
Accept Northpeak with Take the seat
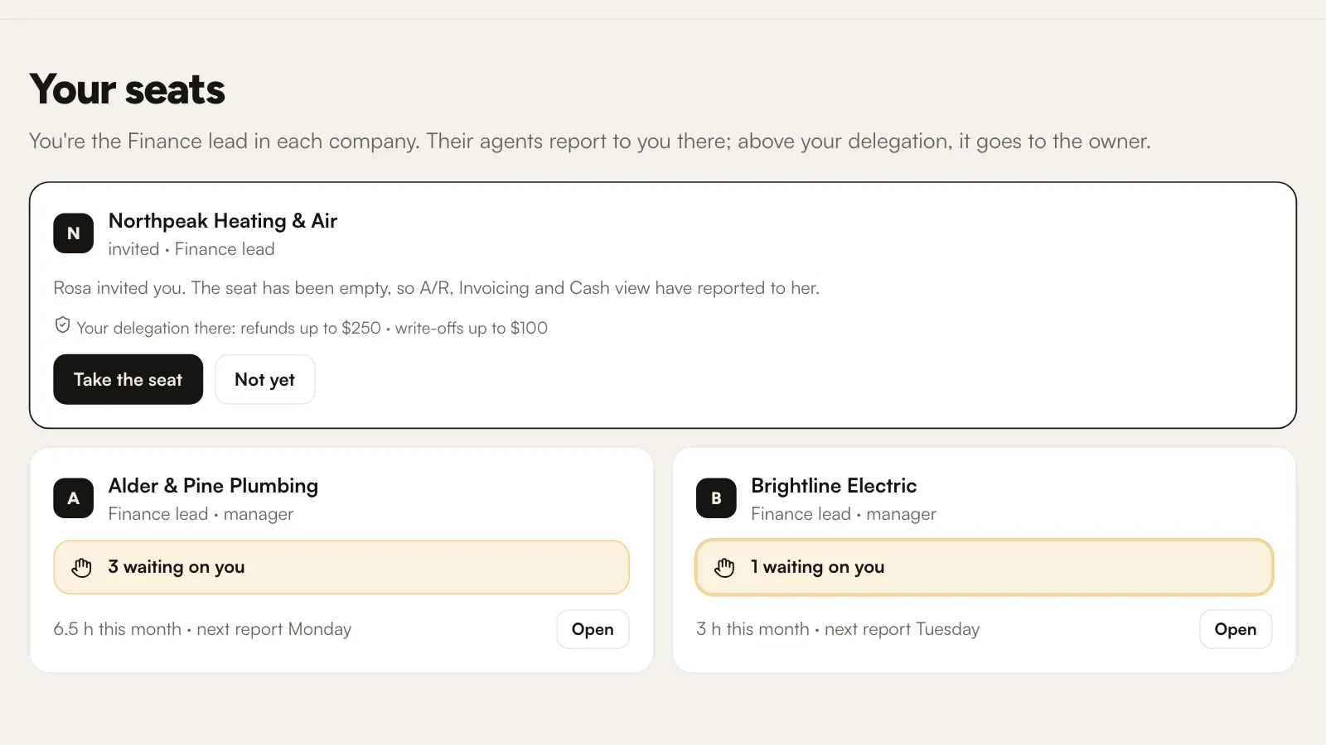128,379
